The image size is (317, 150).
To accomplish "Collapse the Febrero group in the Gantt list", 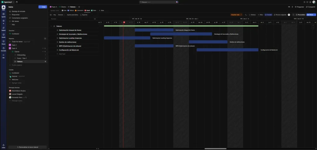I will tap(51, 26).
